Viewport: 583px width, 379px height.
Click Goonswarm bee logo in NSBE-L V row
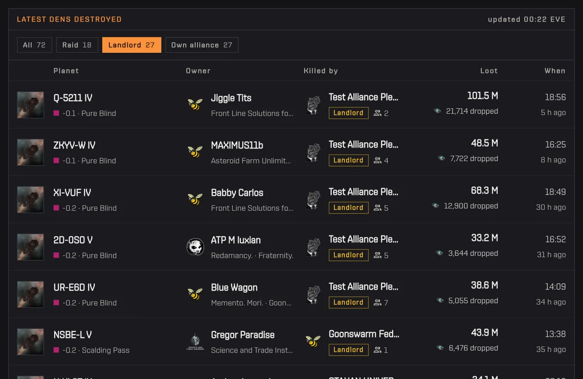click(x=313, y=342)
